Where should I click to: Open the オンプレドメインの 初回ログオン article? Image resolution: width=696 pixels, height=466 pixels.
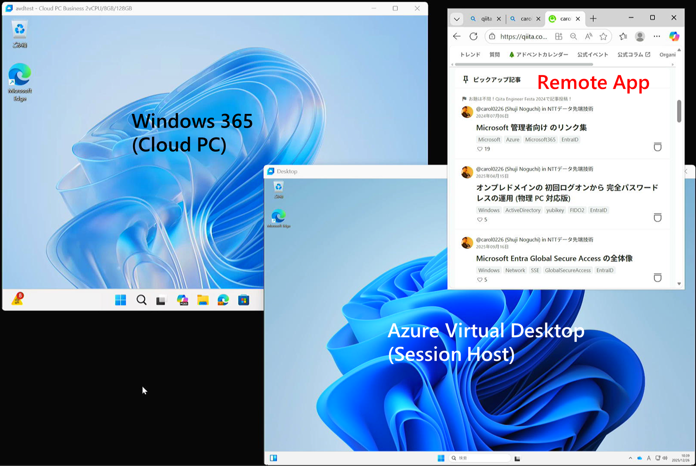(567, 193)
